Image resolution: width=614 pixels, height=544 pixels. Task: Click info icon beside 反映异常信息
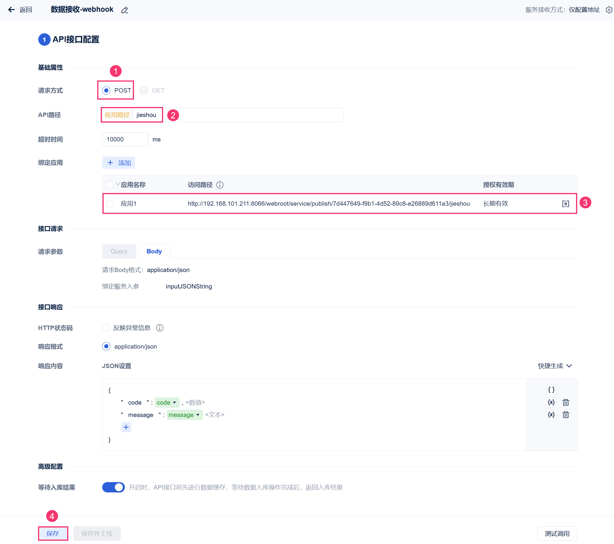click(x=160, y=328)
